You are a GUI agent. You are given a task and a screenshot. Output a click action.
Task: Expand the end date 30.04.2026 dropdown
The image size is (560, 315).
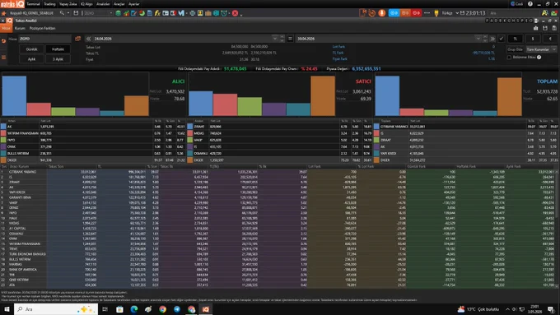(478, 39)
